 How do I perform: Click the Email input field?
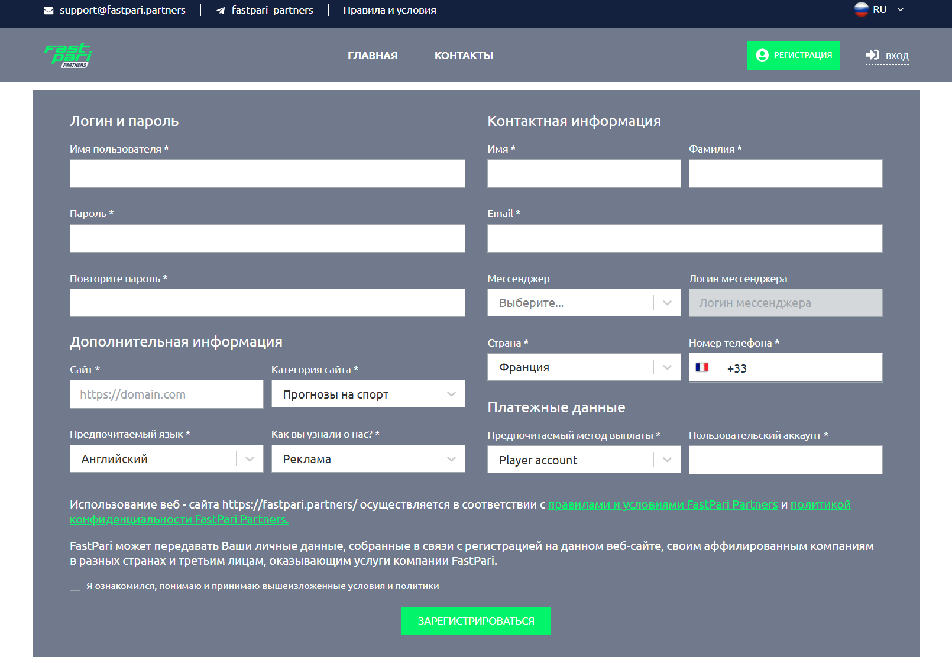(x=685, y=238)
